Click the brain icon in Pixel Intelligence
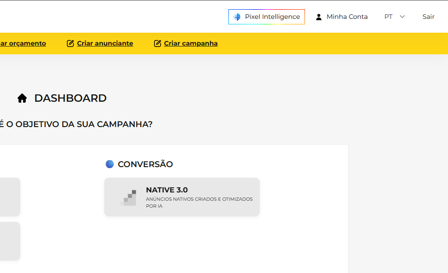This screenshot has height=273, width=448. pos(237,17)
